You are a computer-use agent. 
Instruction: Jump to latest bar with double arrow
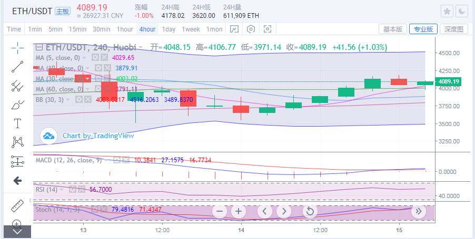pos(418,211)
